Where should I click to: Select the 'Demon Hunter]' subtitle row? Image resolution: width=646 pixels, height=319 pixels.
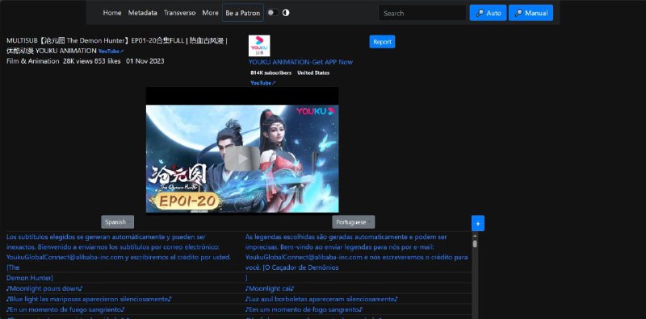[x=30, y=278]
